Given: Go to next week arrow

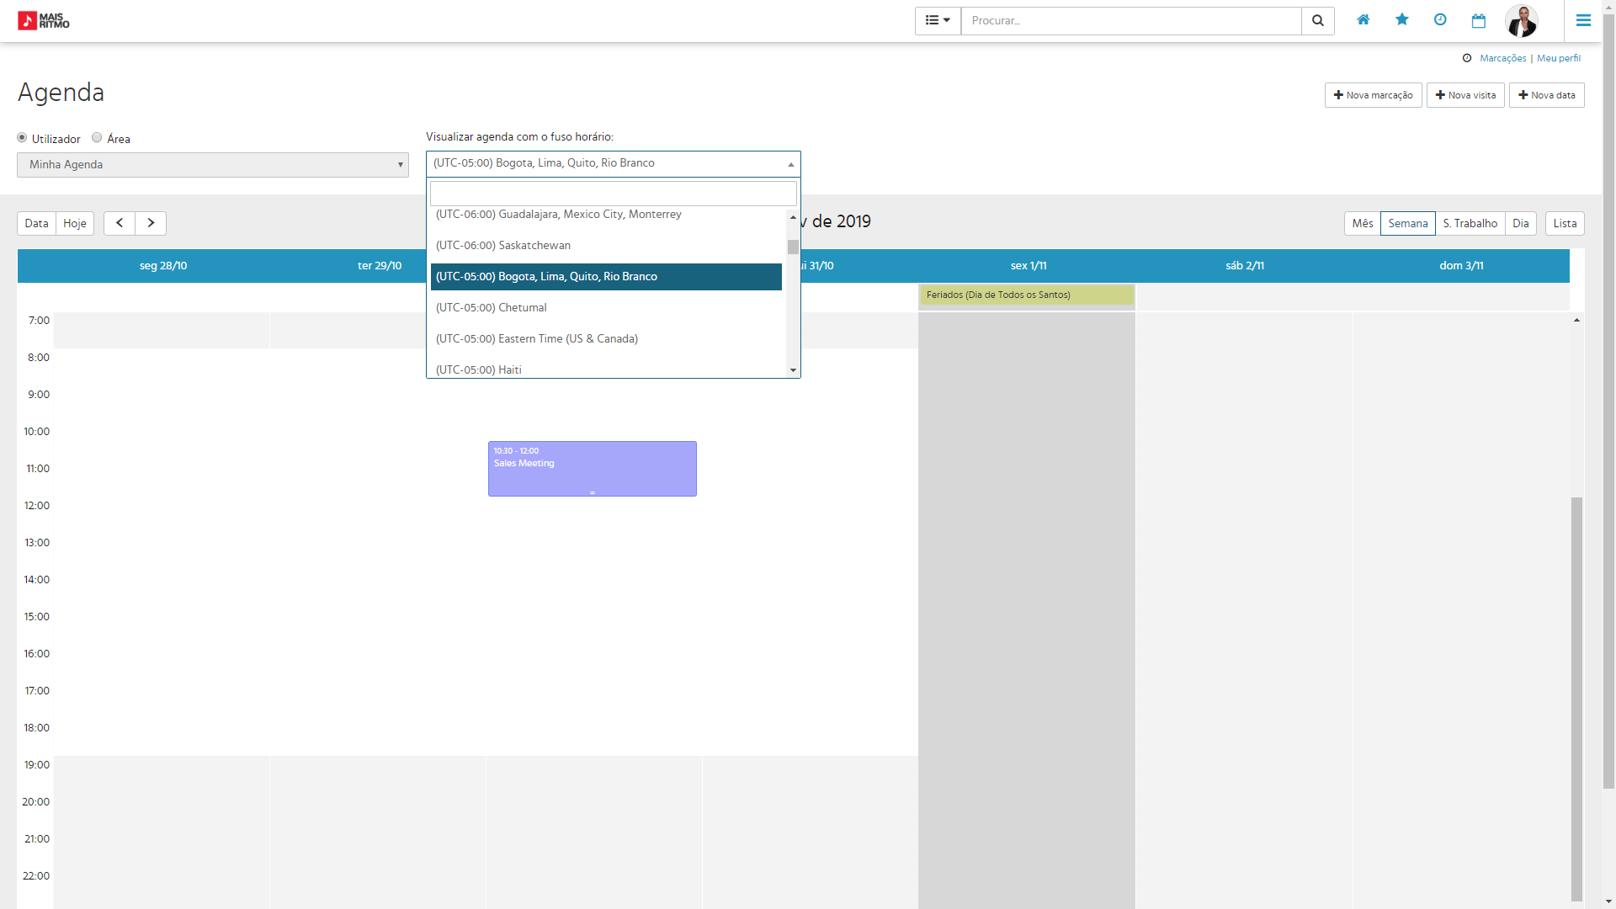Looking at the screenshot, I should click(151, 223).
